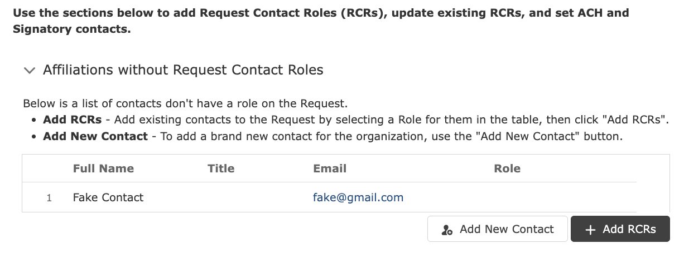Click the bold Add RCRs bullet text

72,120
